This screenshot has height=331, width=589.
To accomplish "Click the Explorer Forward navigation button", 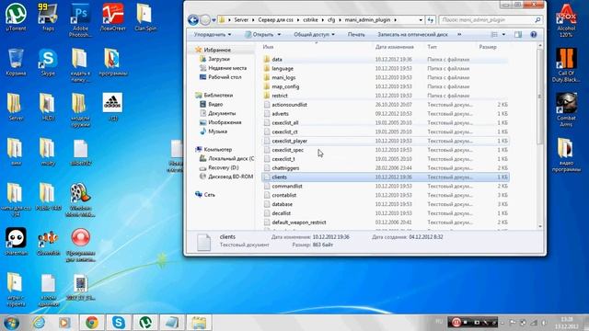I will pyautogui.click(x=205, y=20).
